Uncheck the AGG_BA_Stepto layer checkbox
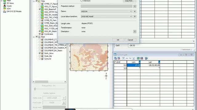This screenshot has height=110, width=197. (x=40, y=31)
